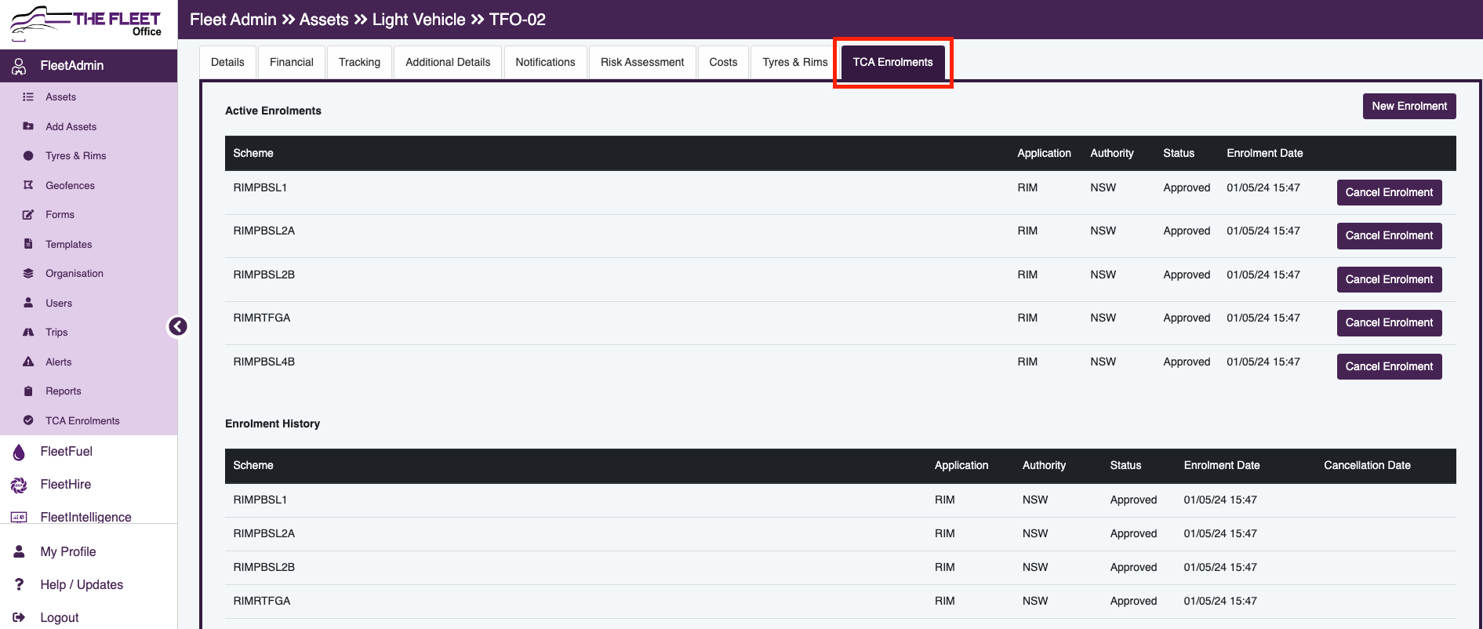Click the Scheme header in Active Enrolments
This screenshot has height=629, width=1483.
tap(253, 154)
